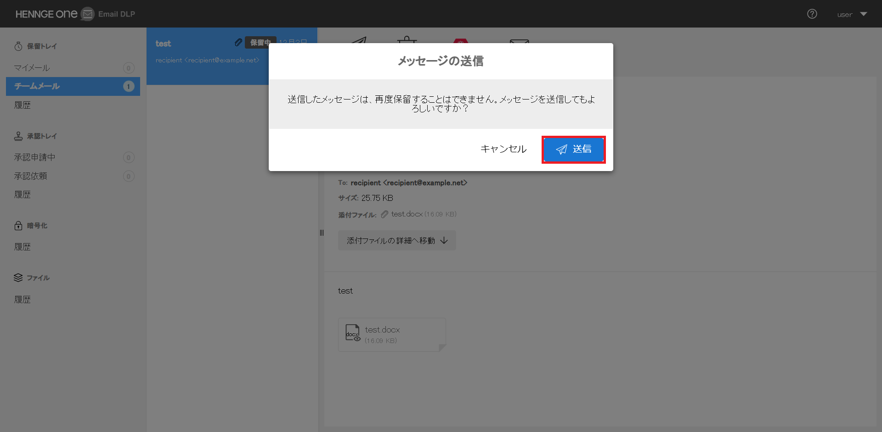Image resolution: width=882 pixels, height=432 pixels.
Task: Open 履歴 under 承認トレイ
Action: (x=23, y=194)
